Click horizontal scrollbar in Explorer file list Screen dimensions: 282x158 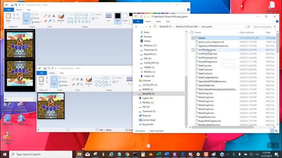click(x=223, y=127)
